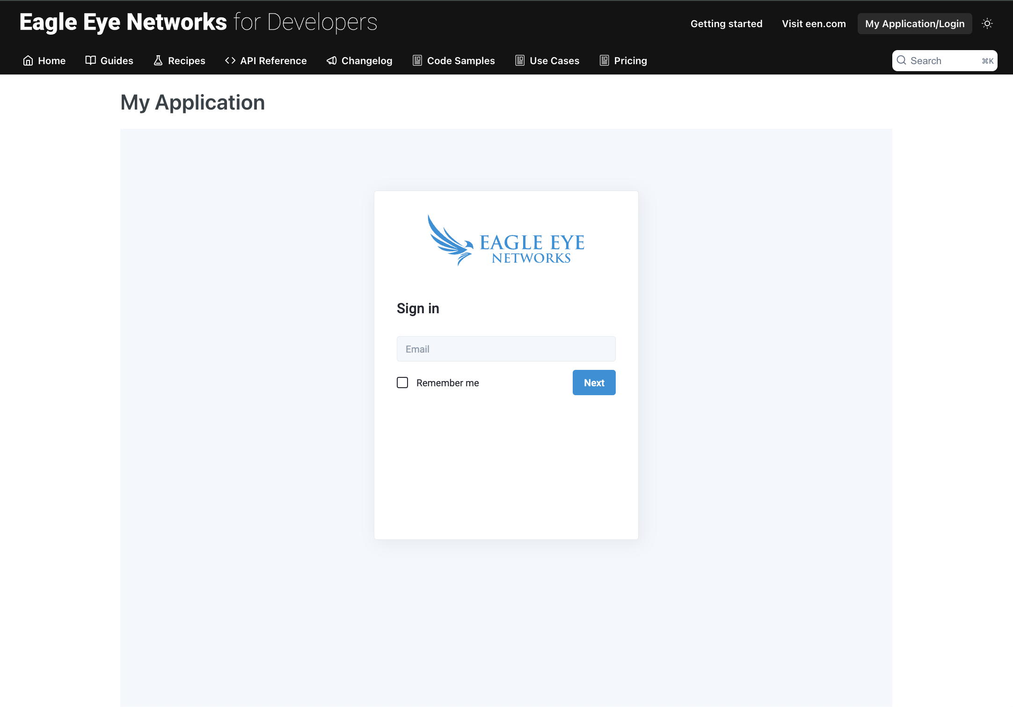The width and height of the screenshot is (1013, 707).
Task: Click the search magnifier icon
Action: click(902, 60)
